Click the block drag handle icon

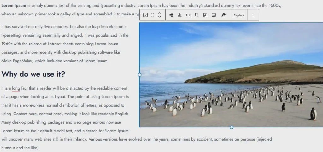pos(153,15)
